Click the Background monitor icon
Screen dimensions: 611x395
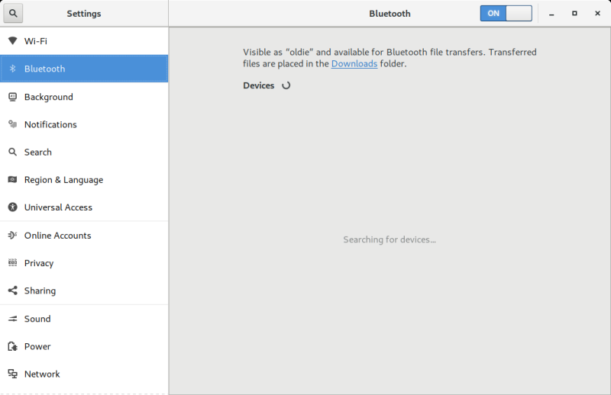(x=12, y=97)
